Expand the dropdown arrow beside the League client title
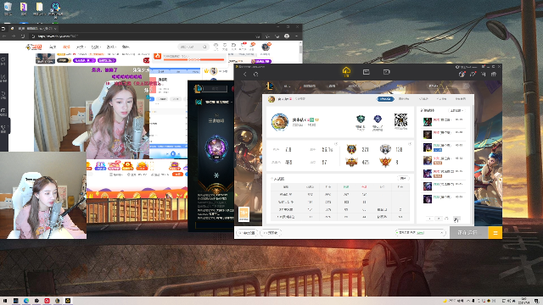543x305 pixels. coord(232,102)
